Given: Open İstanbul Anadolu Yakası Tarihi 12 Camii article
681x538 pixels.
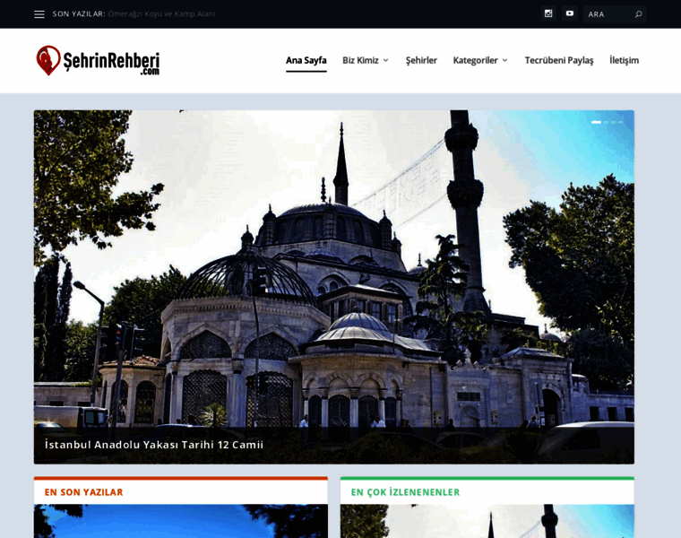Looking at the screenshot, I should coord(154,445).
